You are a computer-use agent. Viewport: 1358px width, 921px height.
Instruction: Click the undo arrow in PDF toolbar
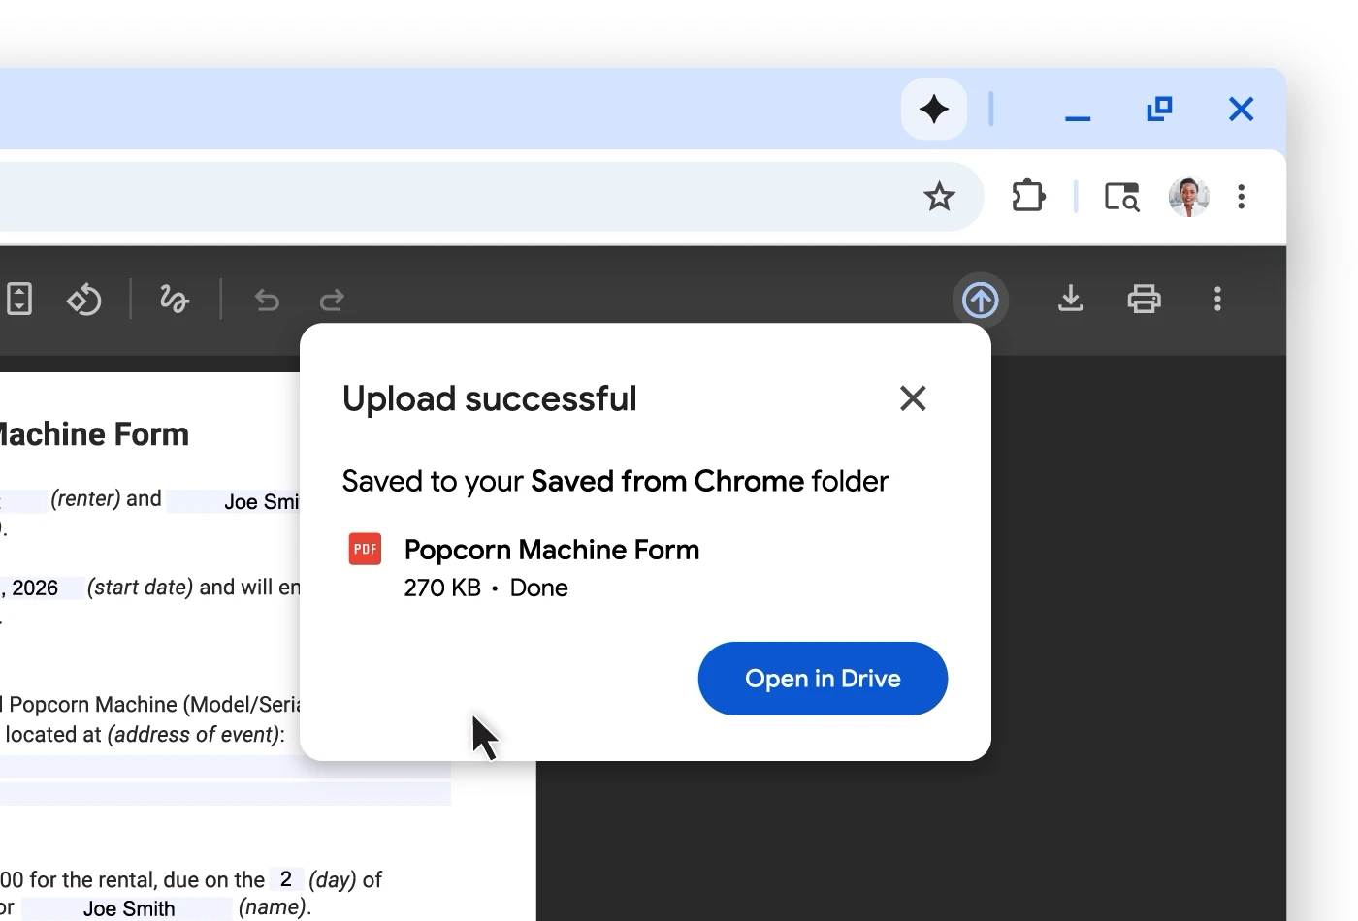click(267, 301)
